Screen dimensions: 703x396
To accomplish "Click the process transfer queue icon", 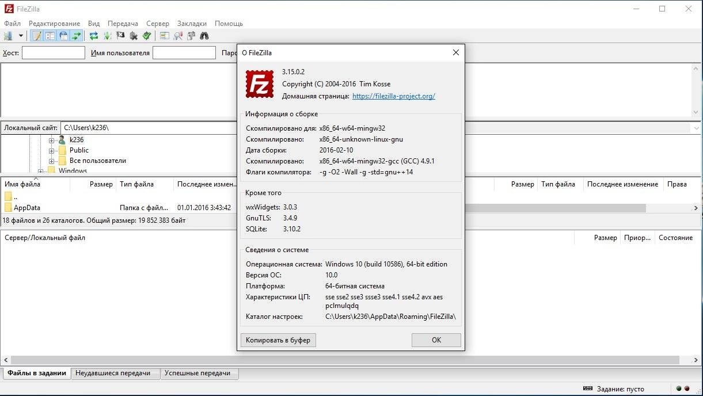I will [x=107, y=36].
